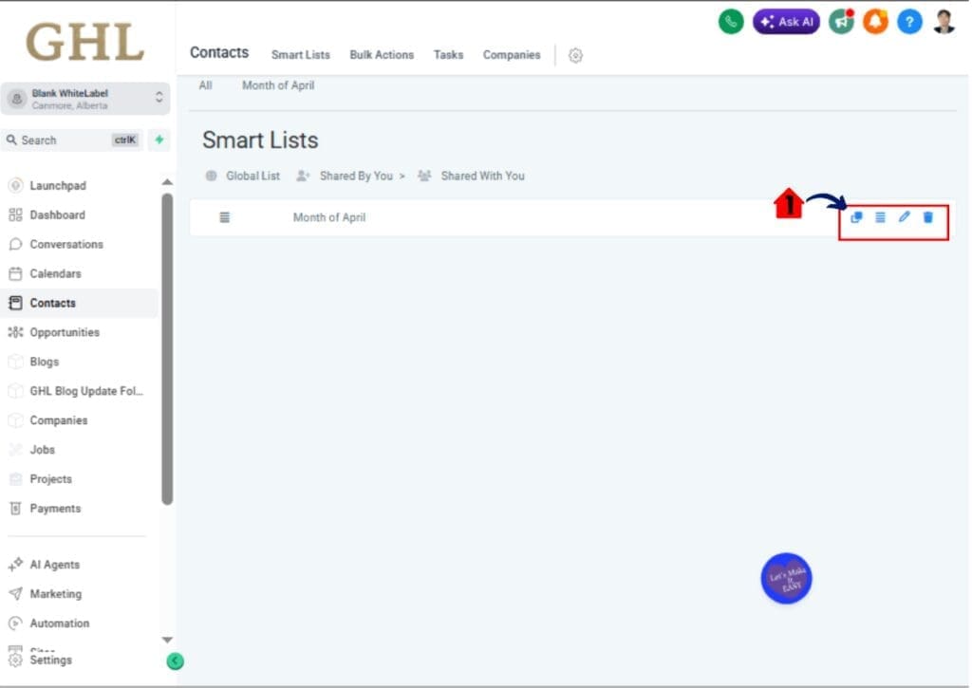Open Calendars in sidebar

[55, 273]
